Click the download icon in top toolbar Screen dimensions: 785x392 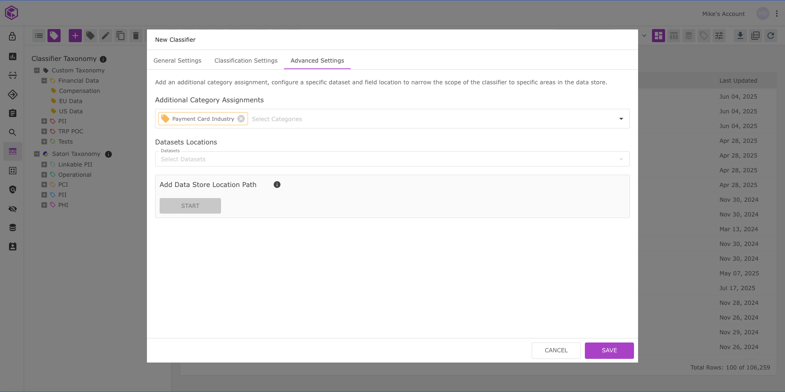point(740,36)
